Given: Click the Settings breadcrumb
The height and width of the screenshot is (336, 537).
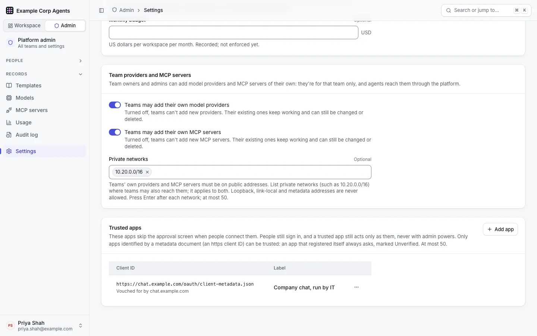Looking at the screenshot, I should [x=153, y=10].
